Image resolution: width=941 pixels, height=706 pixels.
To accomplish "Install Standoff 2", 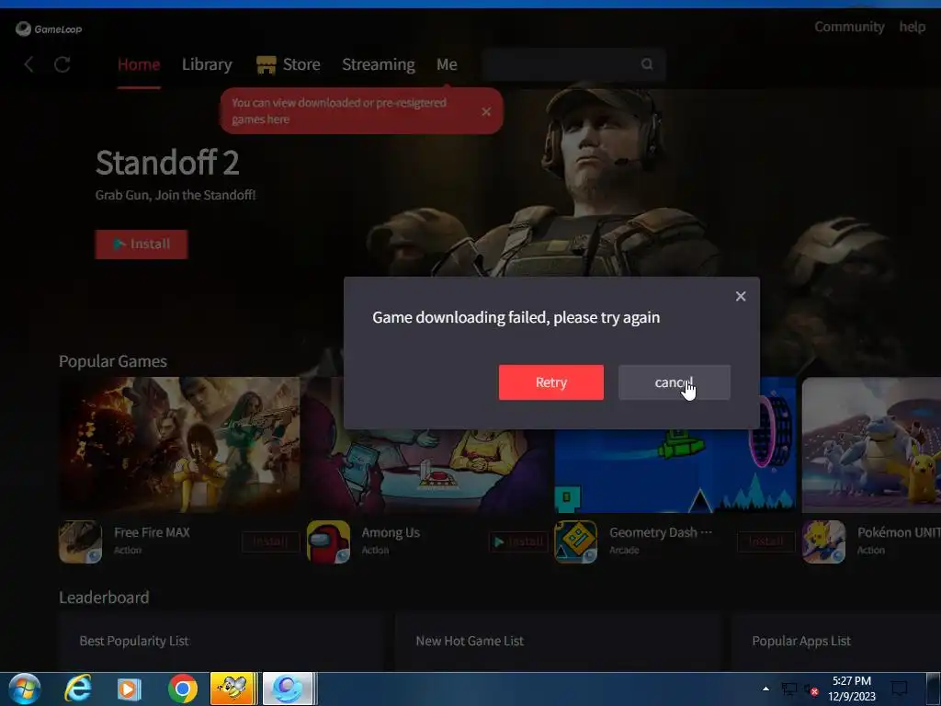I will [x=141, y=245].
